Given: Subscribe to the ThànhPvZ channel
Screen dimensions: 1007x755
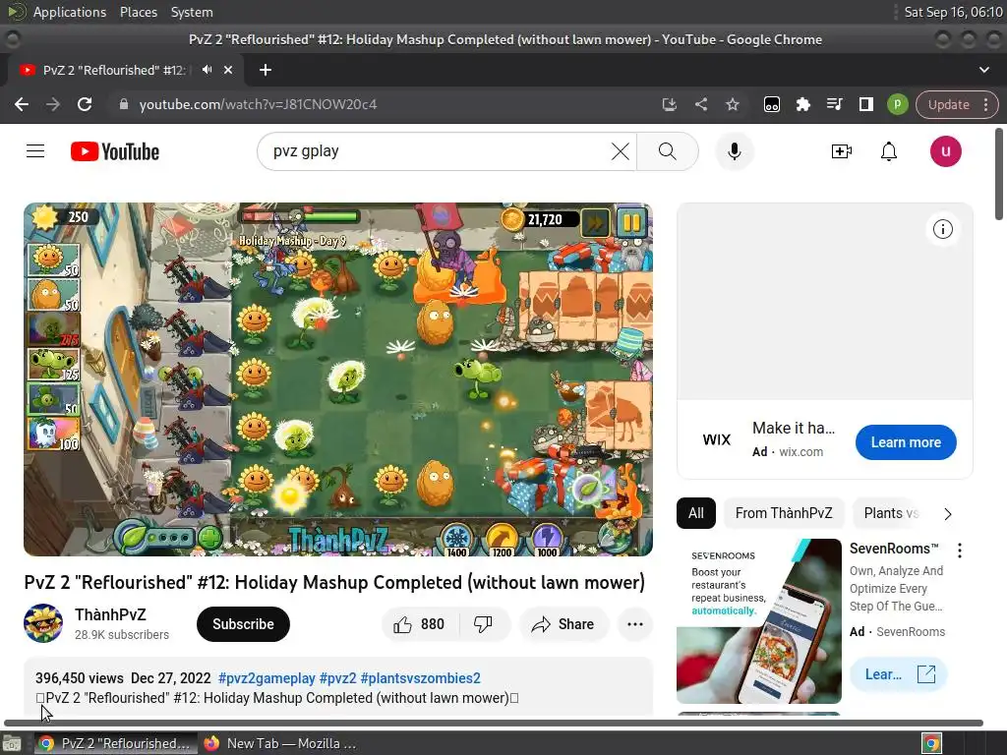Looking at the screenshot, I should pos(244,624).
